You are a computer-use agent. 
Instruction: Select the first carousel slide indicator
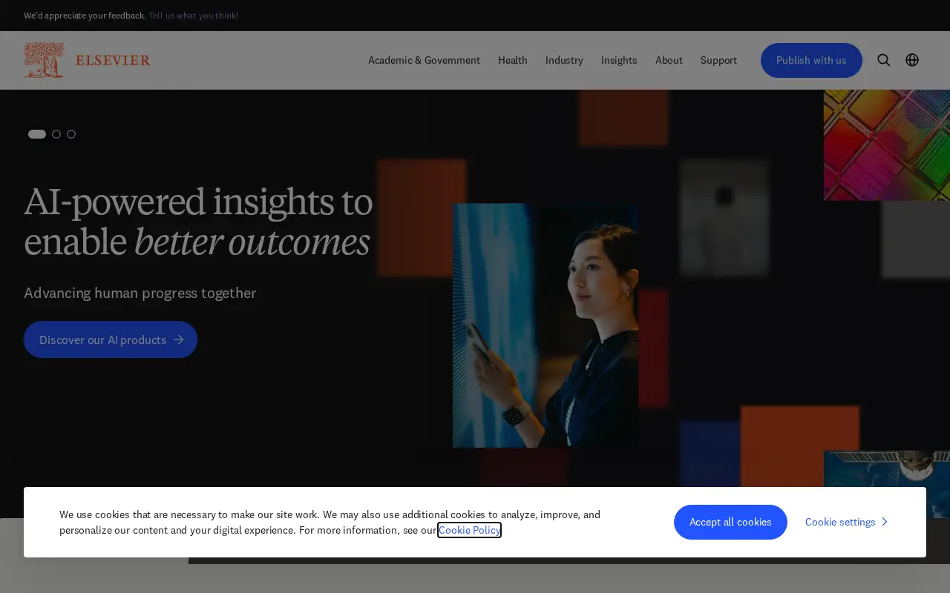tap(37, 134)
